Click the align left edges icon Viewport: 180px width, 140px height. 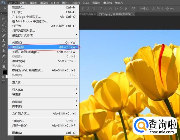[x=84, y=9]
